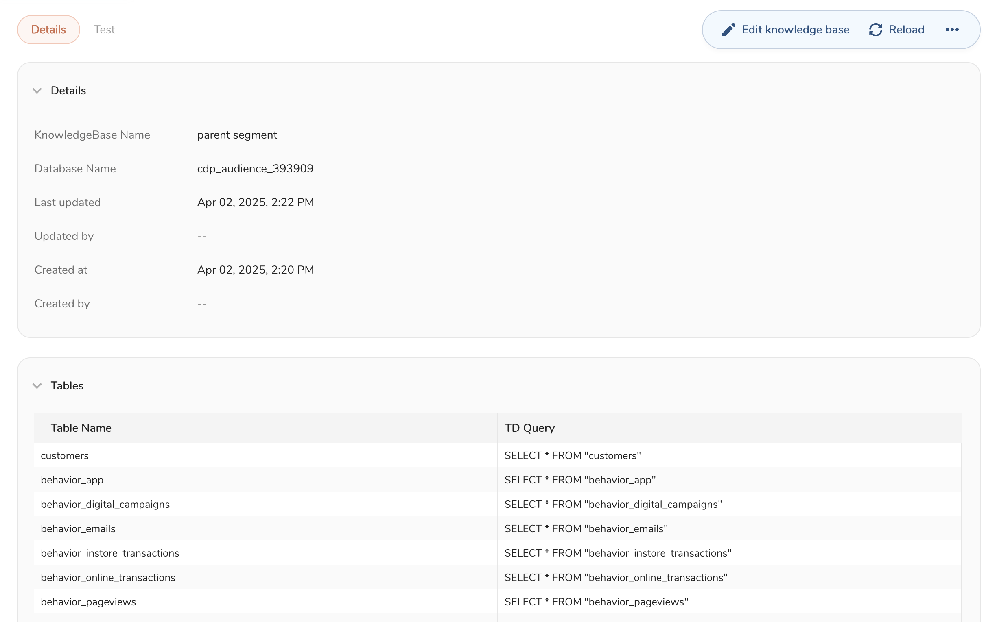Image resolution: width=997 pixels, height=622 pixels.
Task: Switch to the Test tab
Action: point(104,30)
